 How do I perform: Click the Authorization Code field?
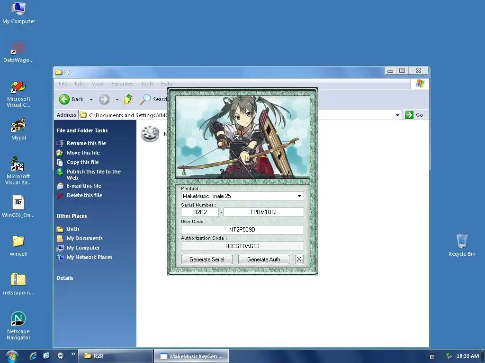[242, 246]
